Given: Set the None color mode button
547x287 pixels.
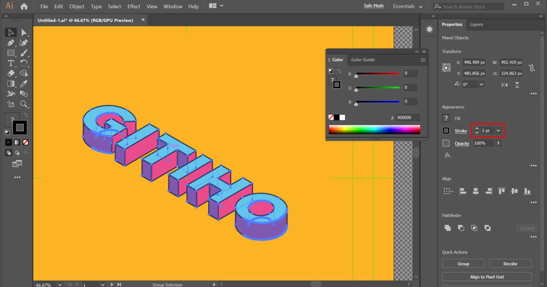Looking at the screenshot, I should point(26,142).
